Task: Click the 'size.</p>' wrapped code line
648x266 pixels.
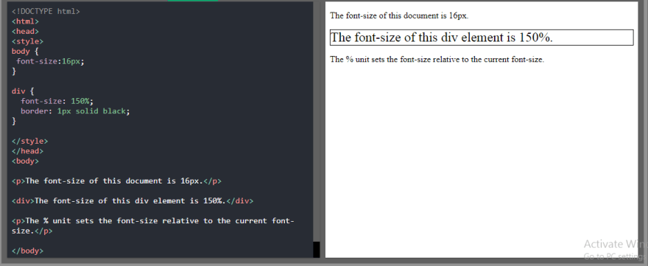Action: 32,231
